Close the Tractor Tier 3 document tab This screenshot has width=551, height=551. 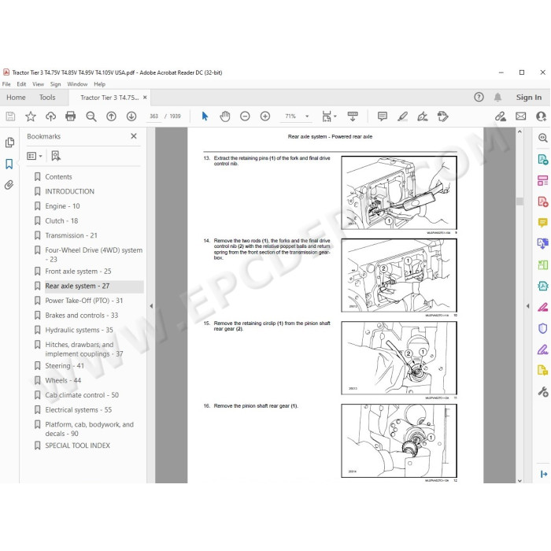coord(145,98)
